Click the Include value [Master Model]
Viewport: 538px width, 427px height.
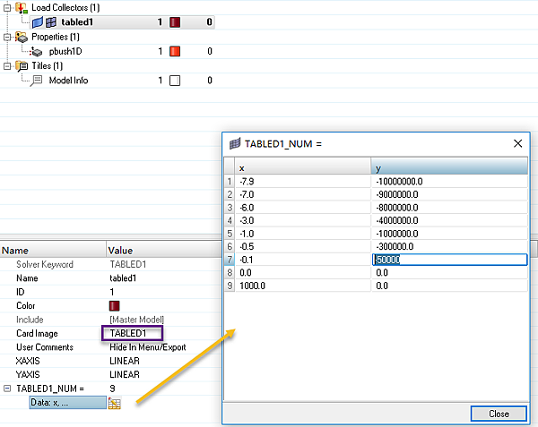136,320
